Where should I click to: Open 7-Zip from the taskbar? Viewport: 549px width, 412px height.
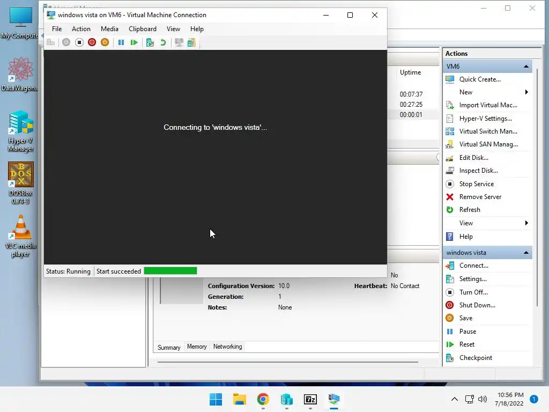click(x=310, y=399)
